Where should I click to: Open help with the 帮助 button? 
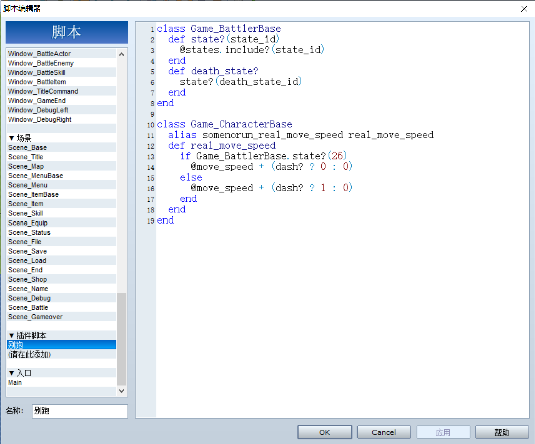coord(502,432)
